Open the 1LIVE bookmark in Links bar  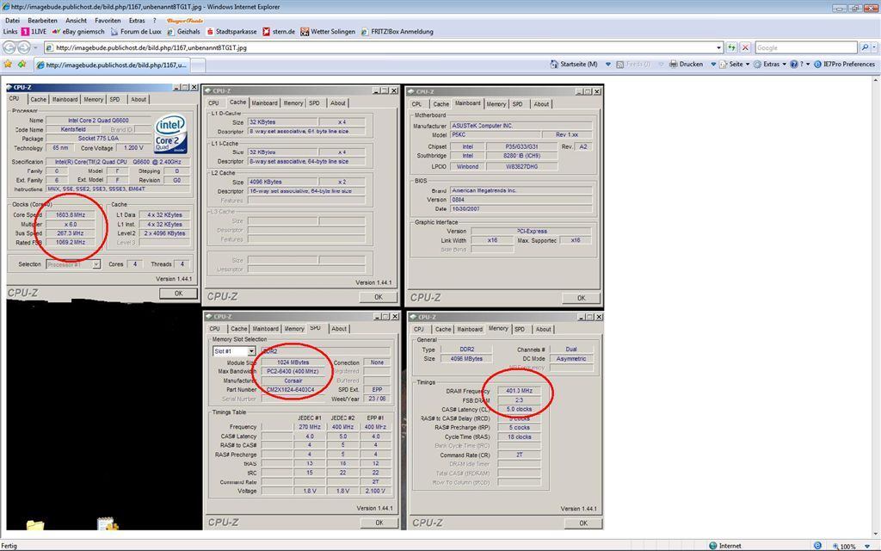click(34, 32)
